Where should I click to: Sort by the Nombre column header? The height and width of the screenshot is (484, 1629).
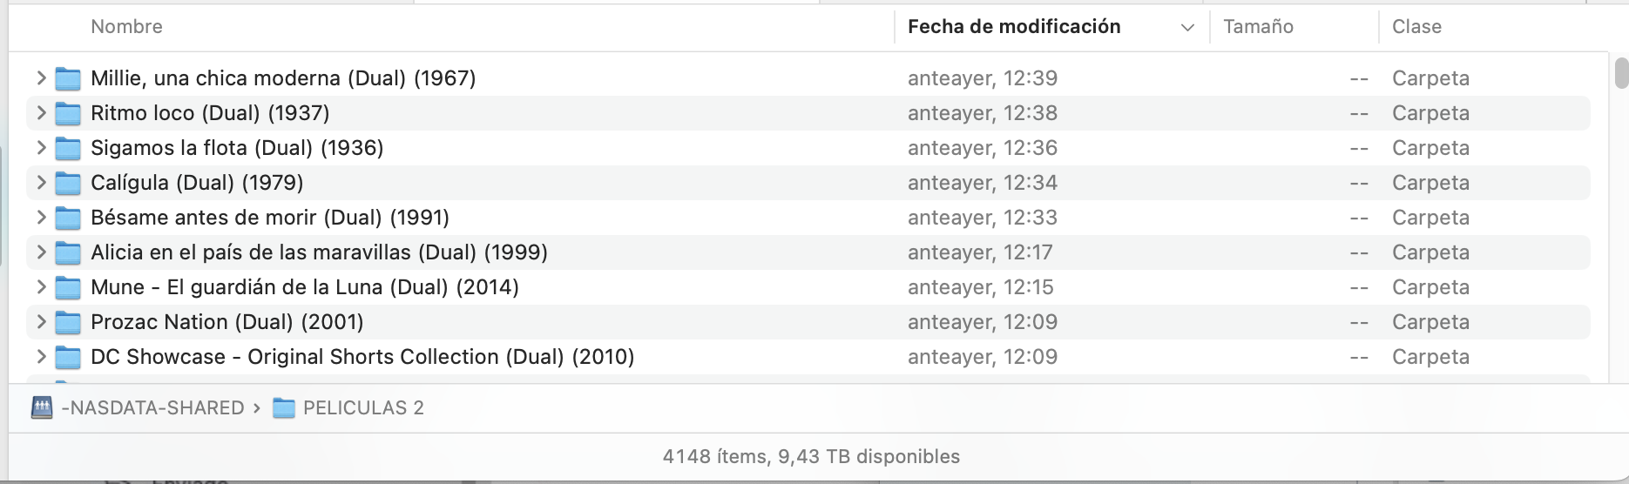tap(126, 27)
